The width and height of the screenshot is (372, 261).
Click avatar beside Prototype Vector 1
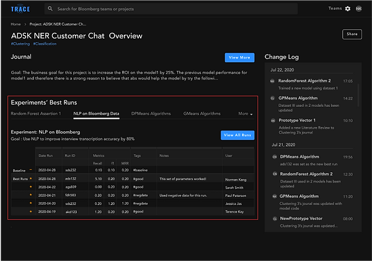[x=273, y=121]
